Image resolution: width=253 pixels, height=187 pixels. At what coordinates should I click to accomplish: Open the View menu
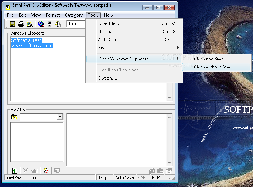tap(36, 15)
